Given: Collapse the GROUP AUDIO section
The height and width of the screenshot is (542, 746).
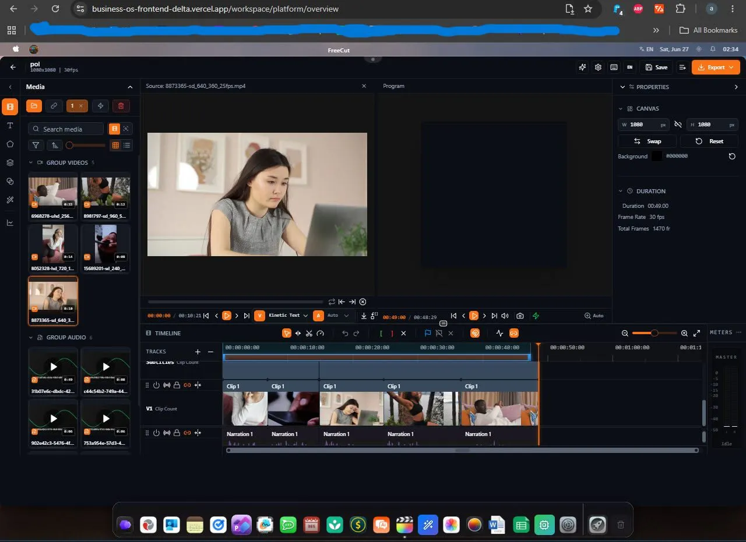Looking at the screenshot, I should pos(31,337).
